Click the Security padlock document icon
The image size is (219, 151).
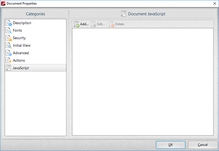(8, 38)
